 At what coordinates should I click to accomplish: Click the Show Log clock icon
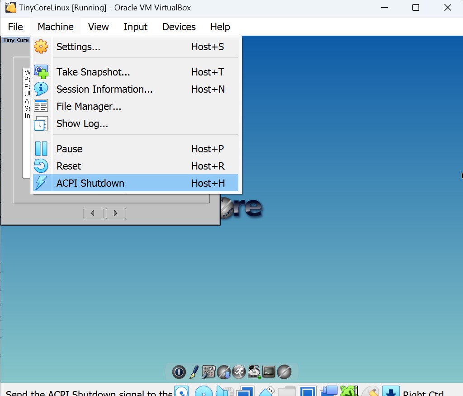point(41,123)
